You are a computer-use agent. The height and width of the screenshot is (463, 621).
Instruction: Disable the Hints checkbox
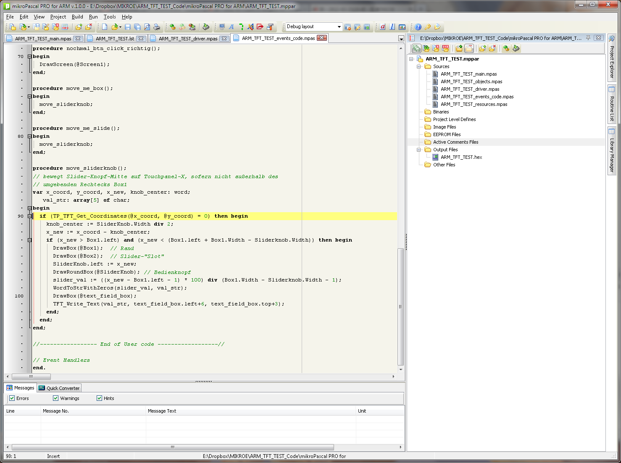click(100, 398)
